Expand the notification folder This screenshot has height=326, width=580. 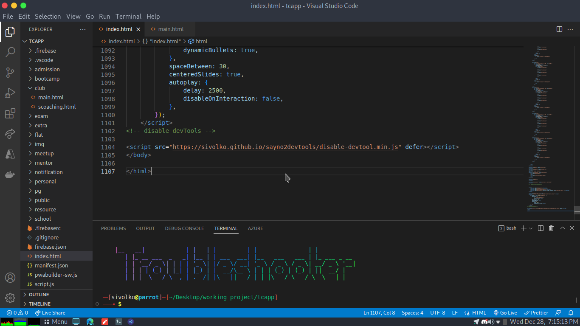(x=56, y=172)
